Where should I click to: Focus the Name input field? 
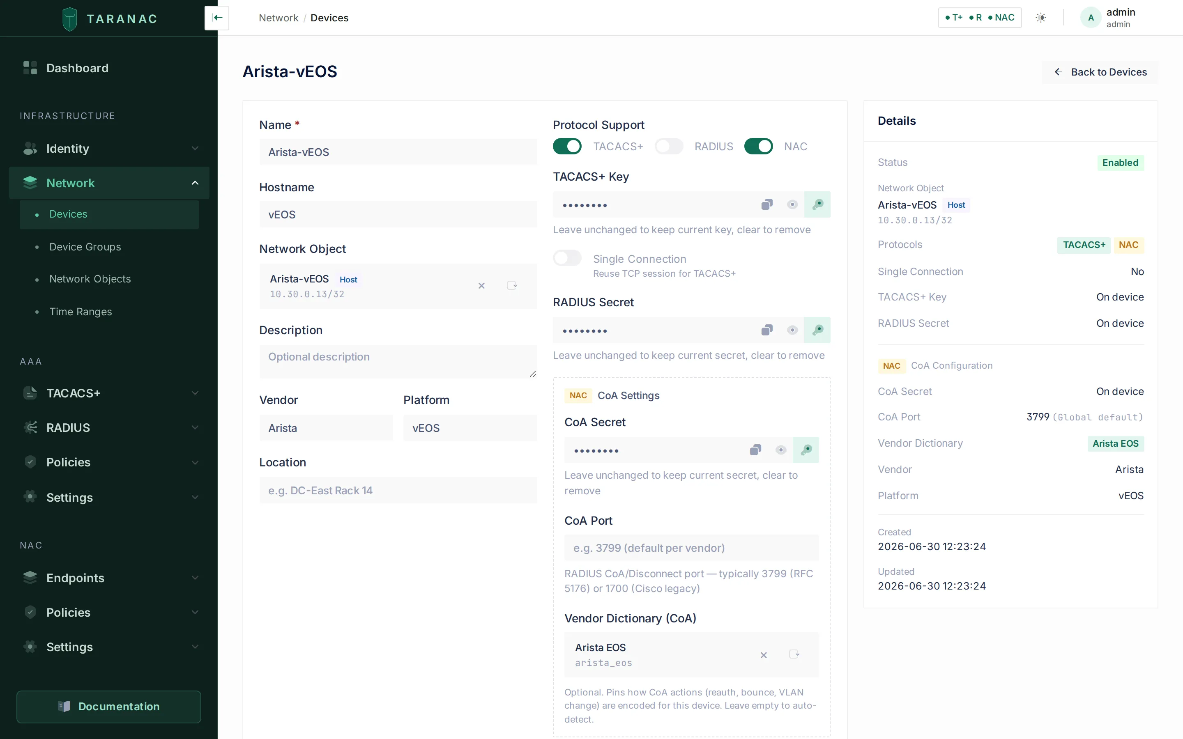pyautogui.click(x=398, y=152)
